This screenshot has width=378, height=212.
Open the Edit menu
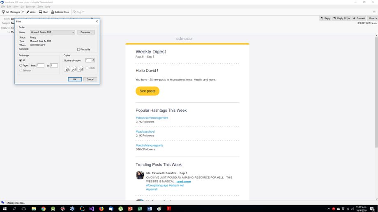pos(9,7)
